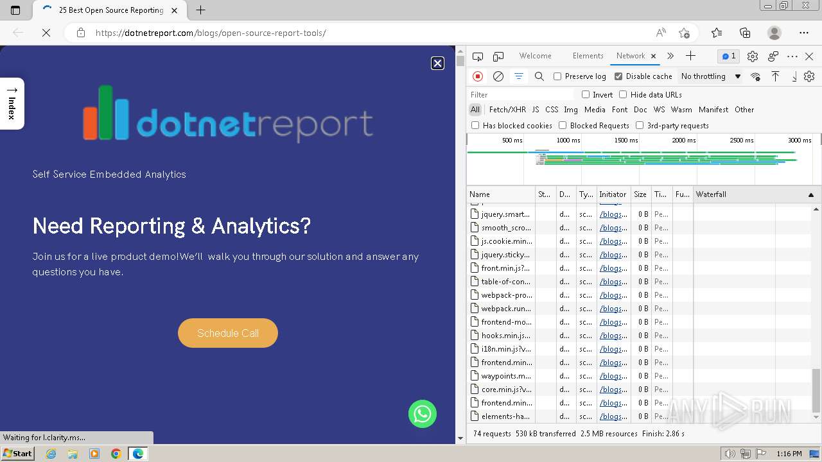Open a new browser tab
Screen dimensions: 822x462
200,10
